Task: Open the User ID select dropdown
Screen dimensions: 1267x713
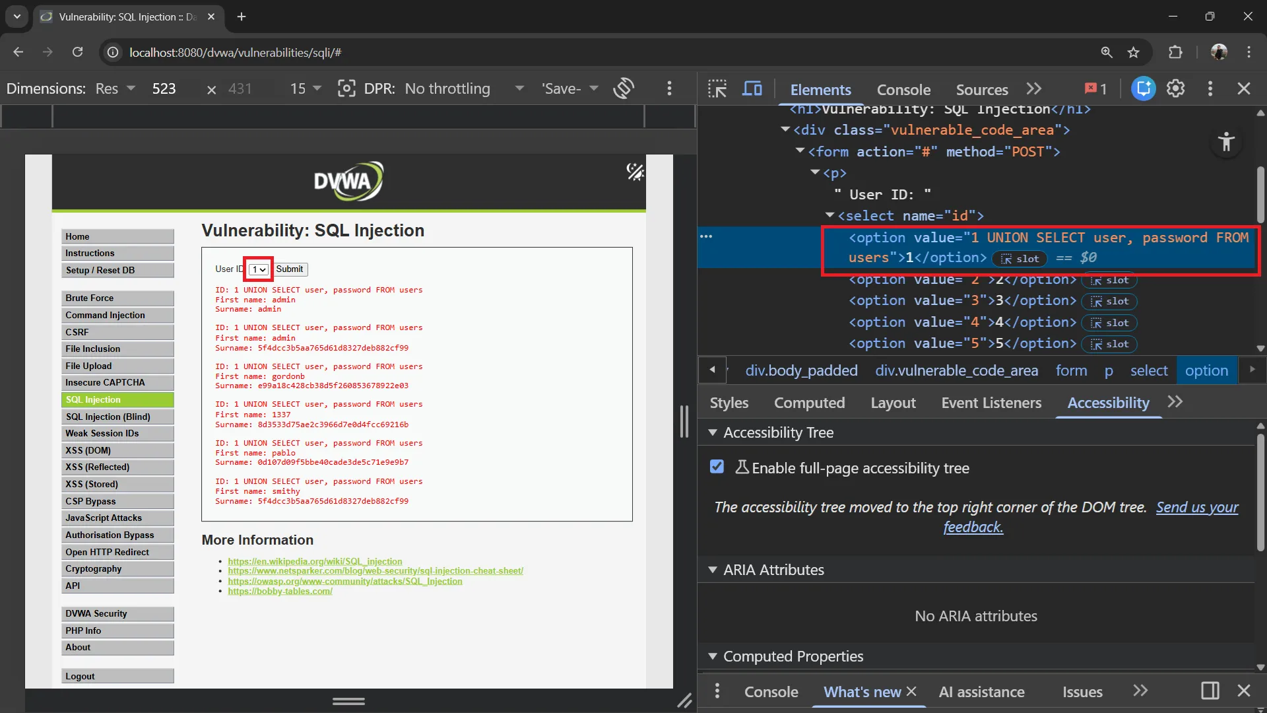Action: 257,269
